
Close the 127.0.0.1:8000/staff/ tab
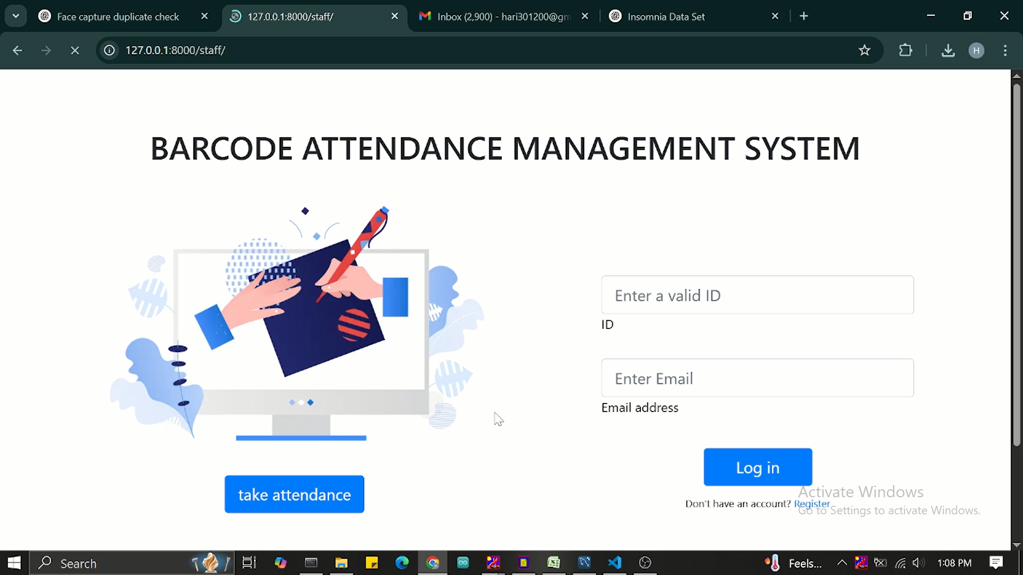[x=394, y=17]
